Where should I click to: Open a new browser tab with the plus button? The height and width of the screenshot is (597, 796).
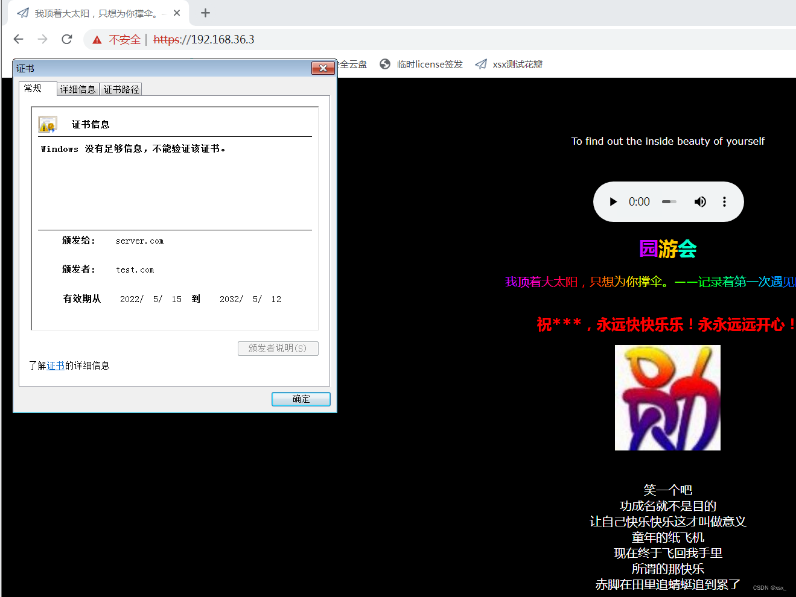click(205, 13)
